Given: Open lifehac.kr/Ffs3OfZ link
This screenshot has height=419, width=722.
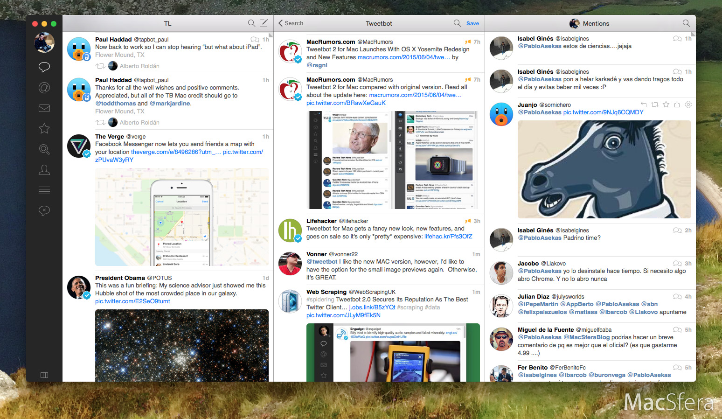Looking at the screenshot, I should pyautogui.click(x=448, y=237).
